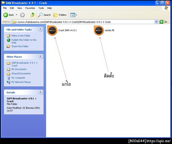This screenshot has height=144, width=172.
Task: Select the Crack SAM v4.9.1 file icon
Action: [52, 30]
